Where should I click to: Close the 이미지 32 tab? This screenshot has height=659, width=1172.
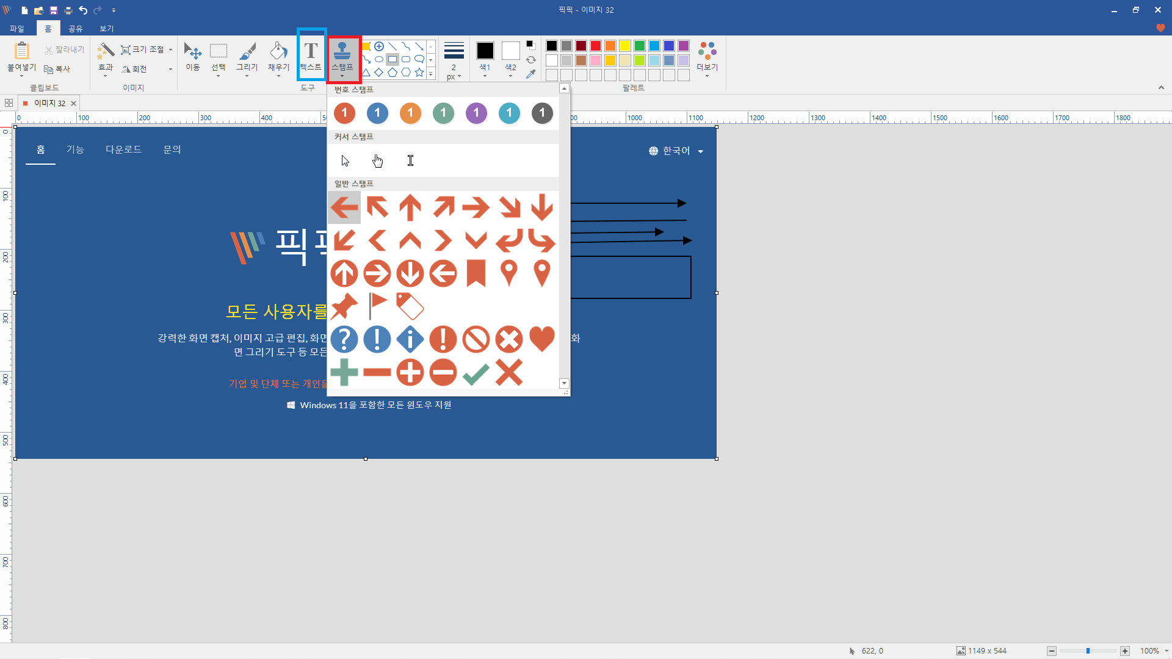click(x=73, y=103)
